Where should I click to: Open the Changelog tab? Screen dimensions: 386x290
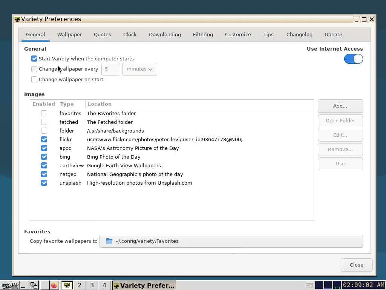[x=299, y=34]
